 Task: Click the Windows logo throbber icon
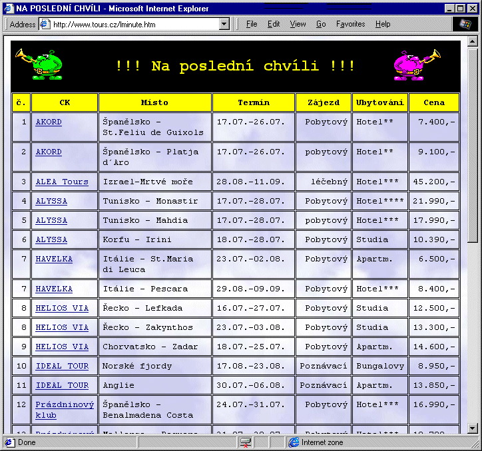[x=465, y=24]
